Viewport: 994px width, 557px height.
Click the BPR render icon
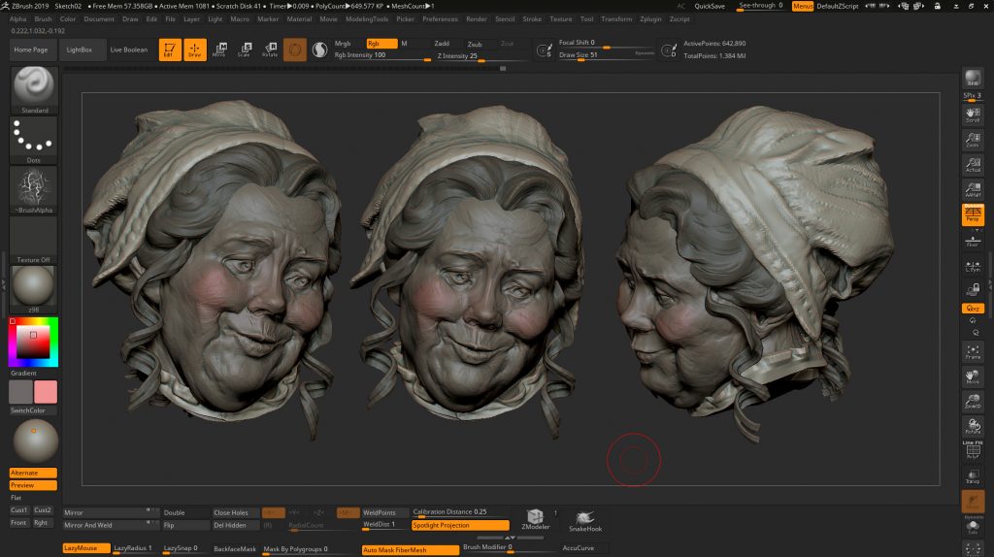point(973,79)
